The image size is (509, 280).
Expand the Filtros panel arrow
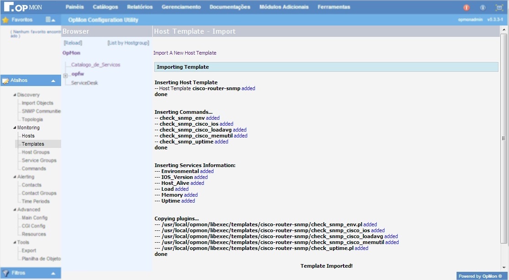[x=53, y=274]
